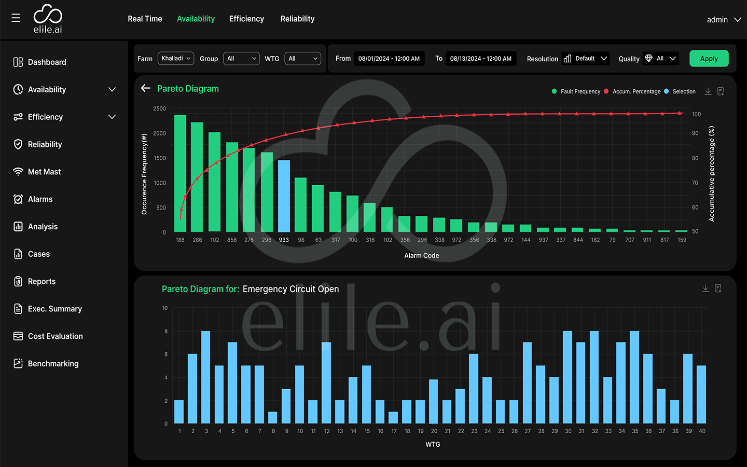The image size is (747, 467).
Task: Click the WTG 3 bar
Action: coord(206,377)
